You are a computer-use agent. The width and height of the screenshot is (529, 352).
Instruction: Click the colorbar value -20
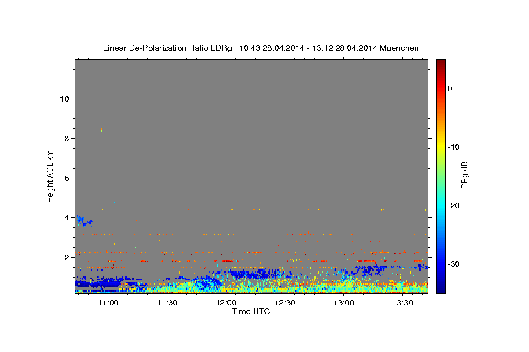(x=454, y=205)
